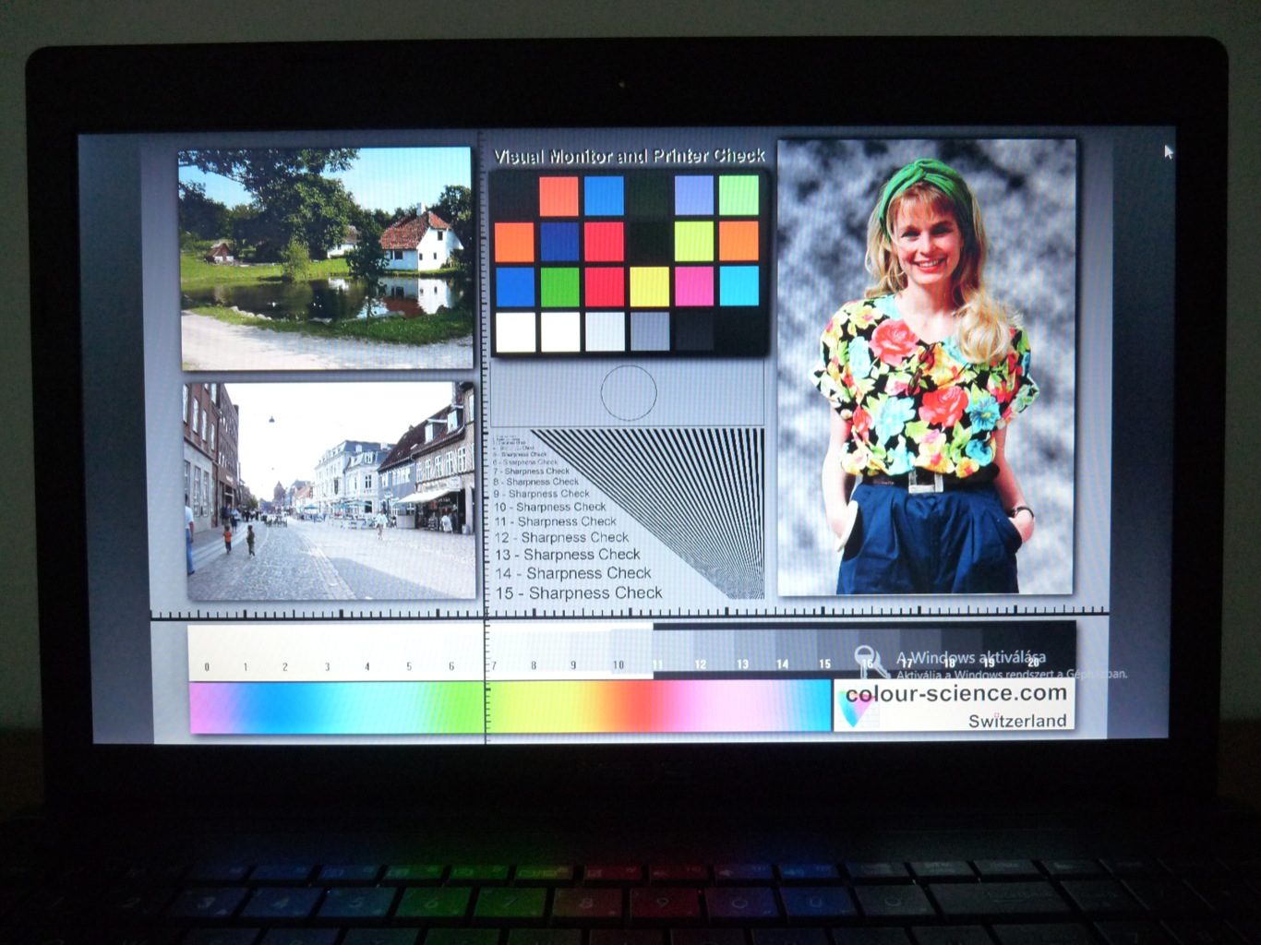Click grayscale step number 15

pyautogui.click(x=824, y=664)
